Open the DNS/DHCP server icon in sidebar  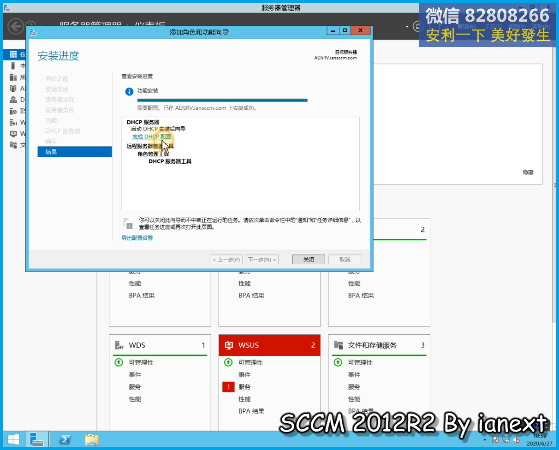(x=13, y=100)
